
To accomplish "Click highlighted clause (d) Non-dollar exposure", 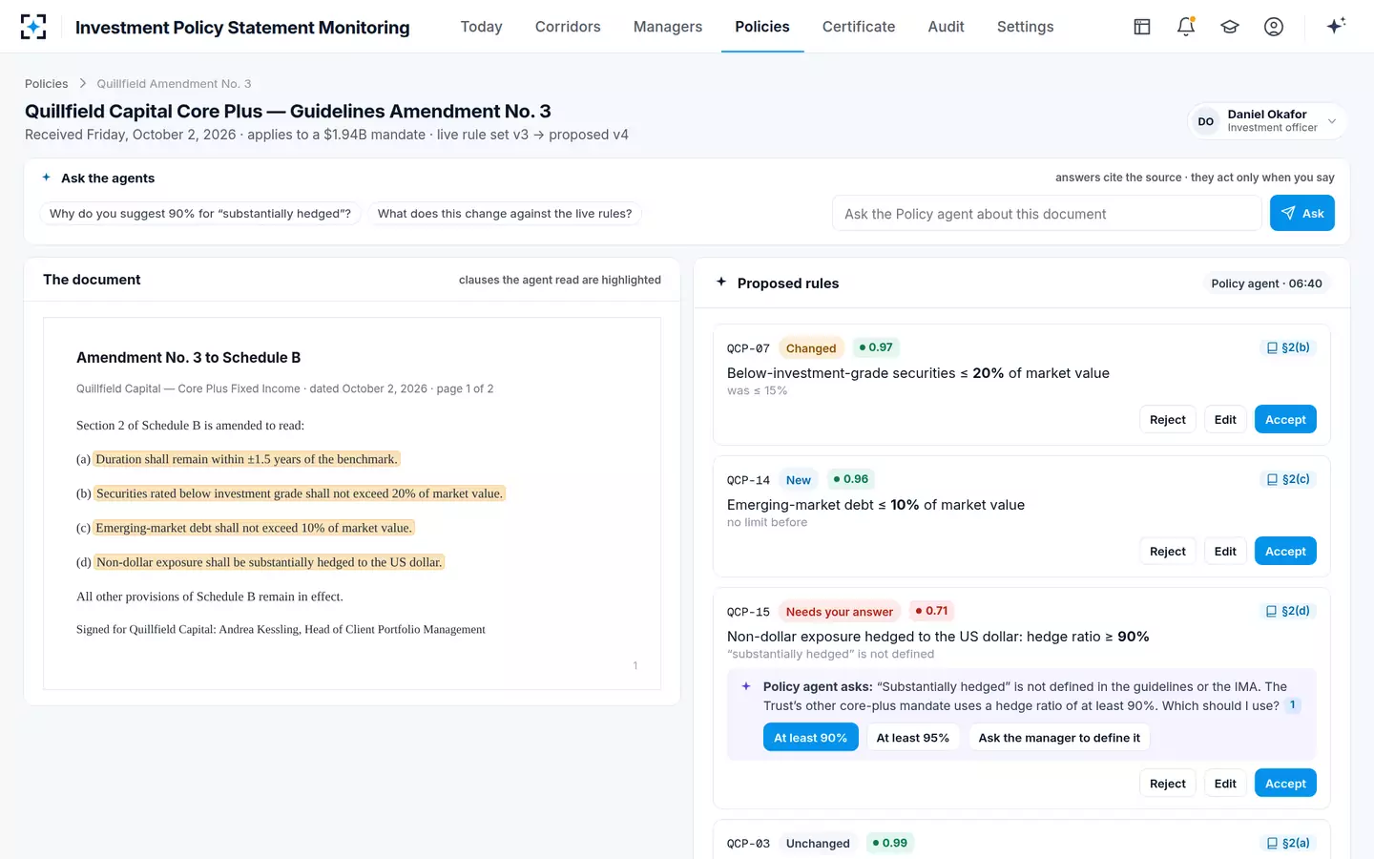I will [269, 562].
